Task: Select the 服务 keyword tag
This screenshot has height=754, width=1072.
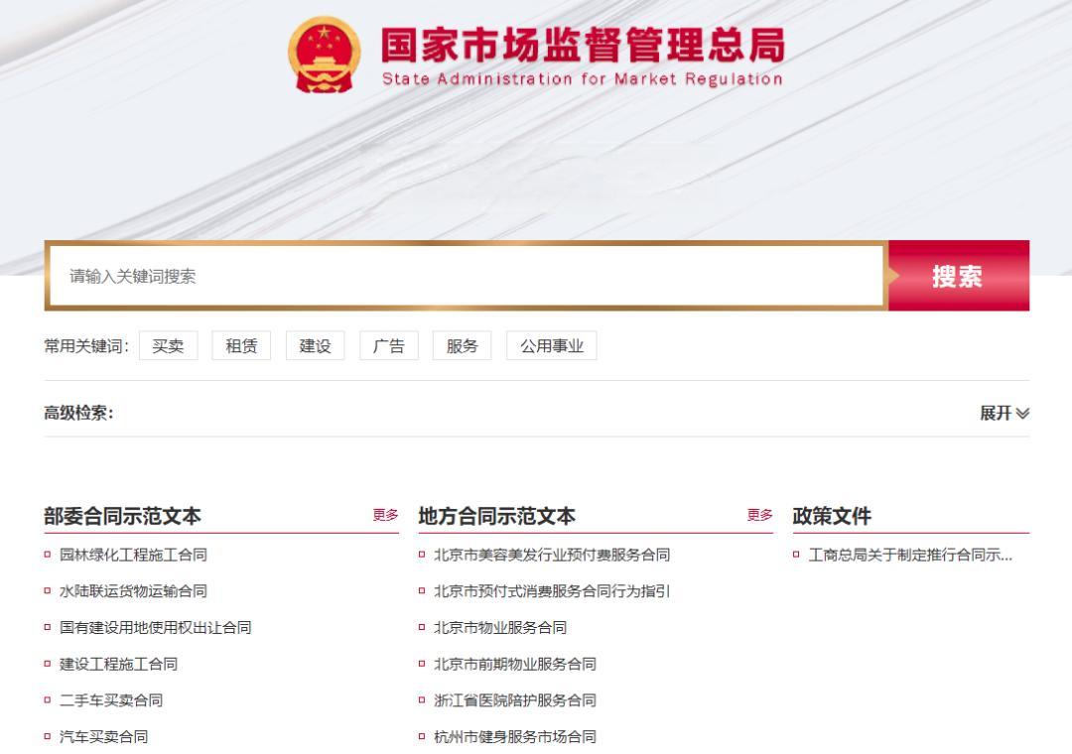Action: click(463, 346)
